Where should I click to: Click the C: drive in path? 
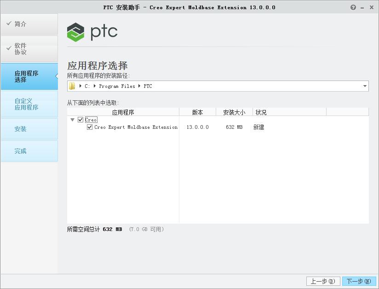[87, 86]
